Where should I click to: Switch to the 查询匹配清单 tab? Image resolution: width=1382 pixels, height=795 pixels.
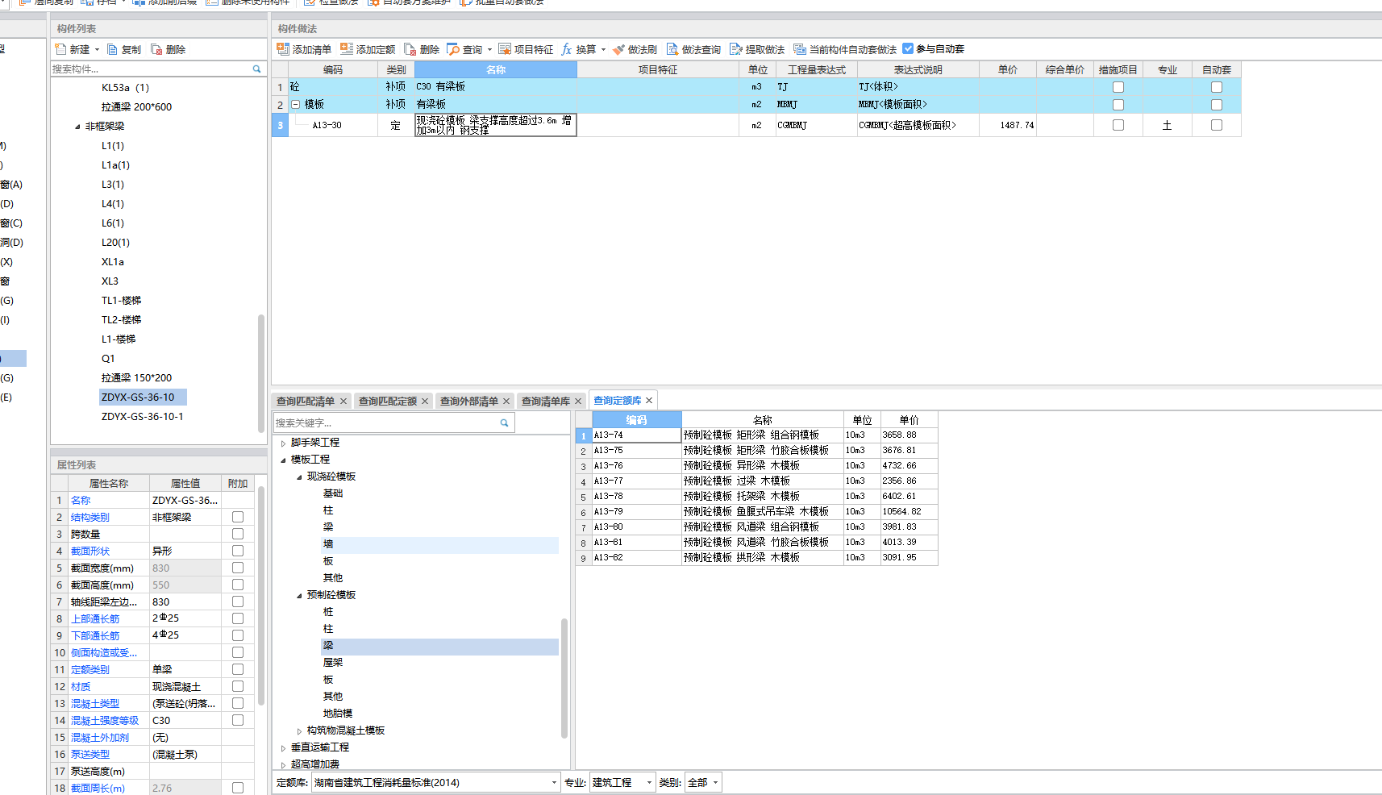point(305,401)
